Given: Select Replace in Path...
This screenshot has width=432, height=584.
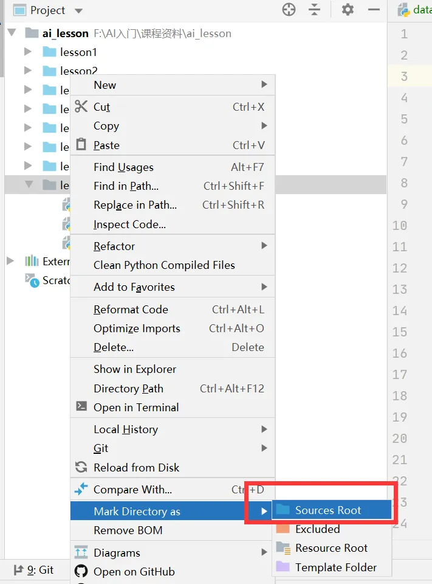Looking at the screenshot, I should (173, 205).
